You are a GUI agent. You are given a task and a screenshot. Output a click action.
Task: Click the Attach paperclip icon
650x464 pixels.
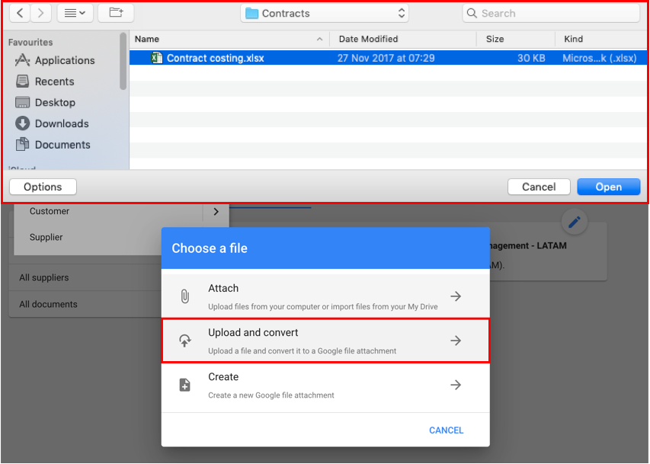(x=184, y=296)
